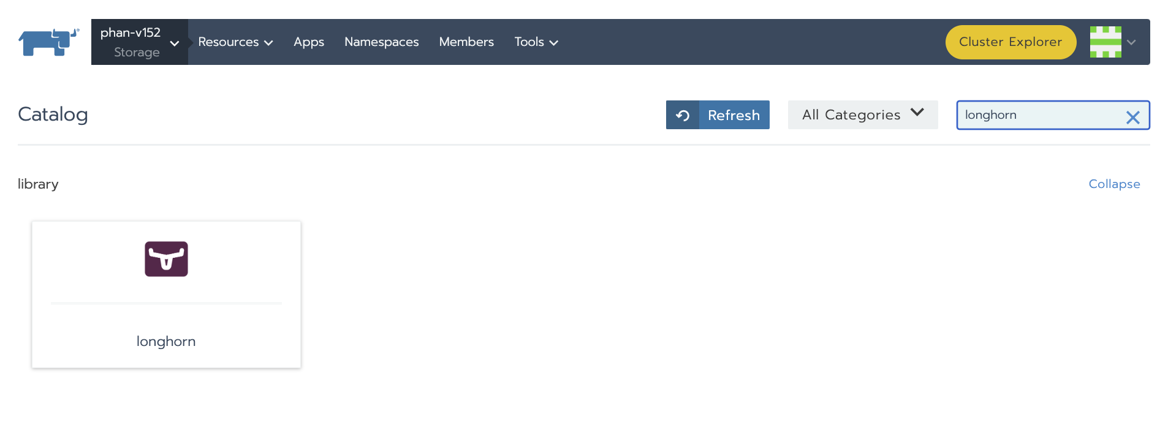This screenshot has height=447, width=1168.
Task: Navigate to Members
Action: click(x=466, y=42)
